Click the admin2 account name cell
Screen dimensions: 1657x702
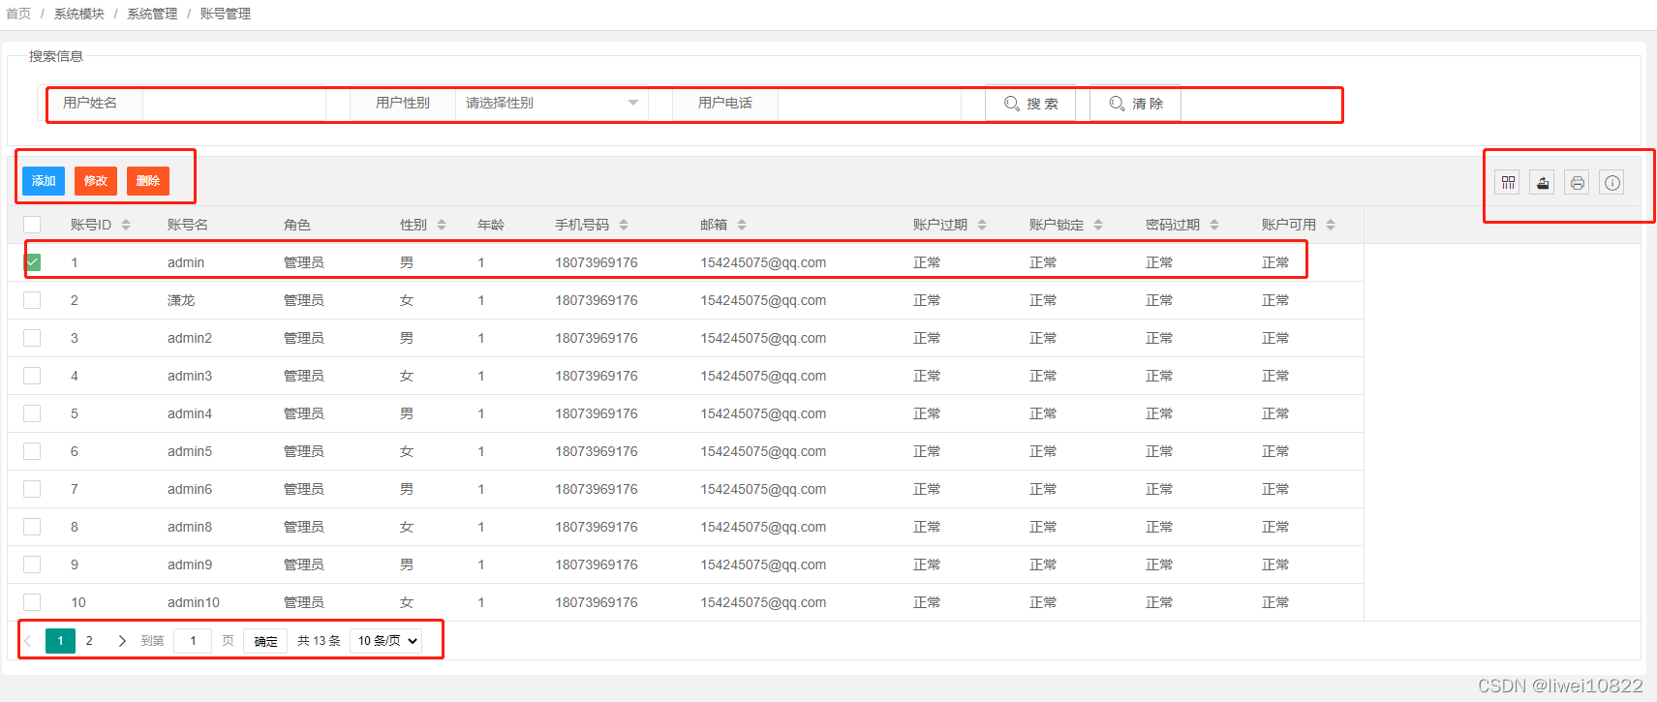[x=190, y=338]
